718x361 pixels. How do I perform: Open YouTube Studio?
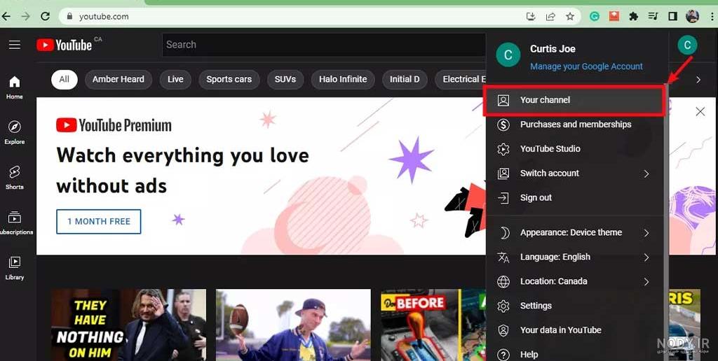click(574, 149)
